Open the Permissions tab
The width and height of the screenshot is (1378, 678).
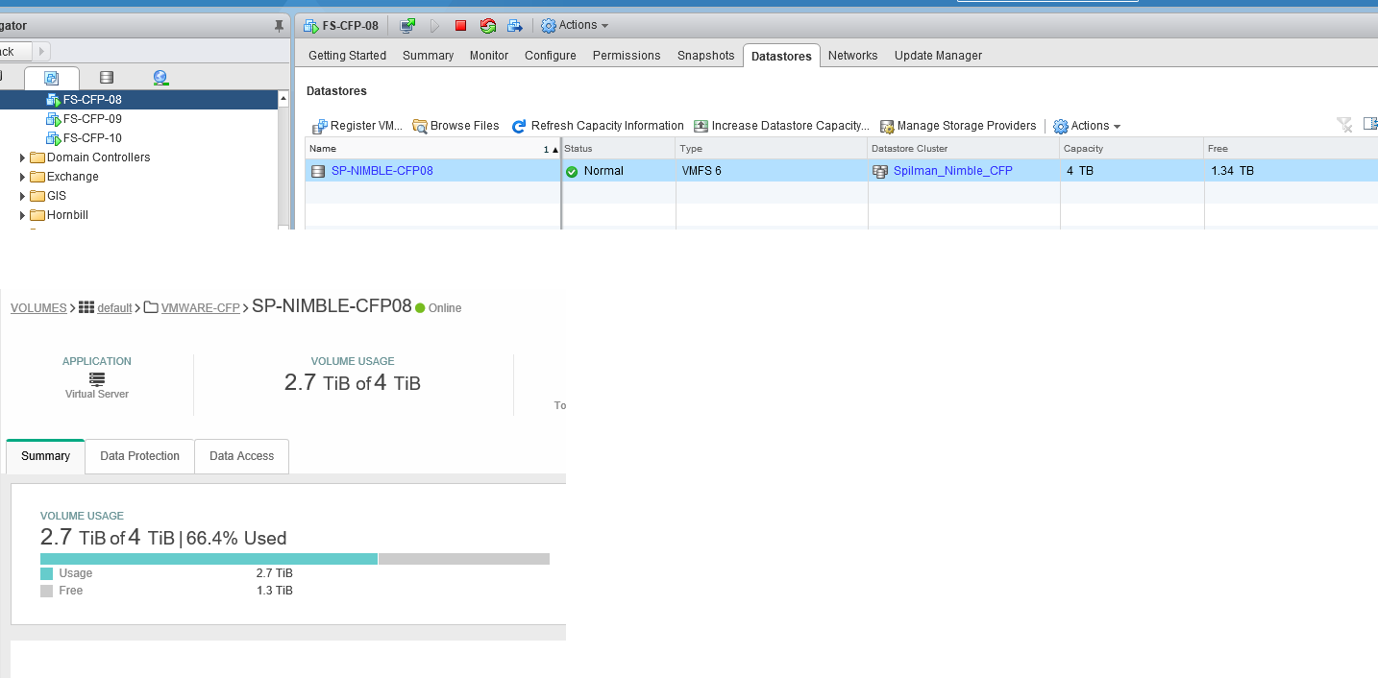point(627,56)
